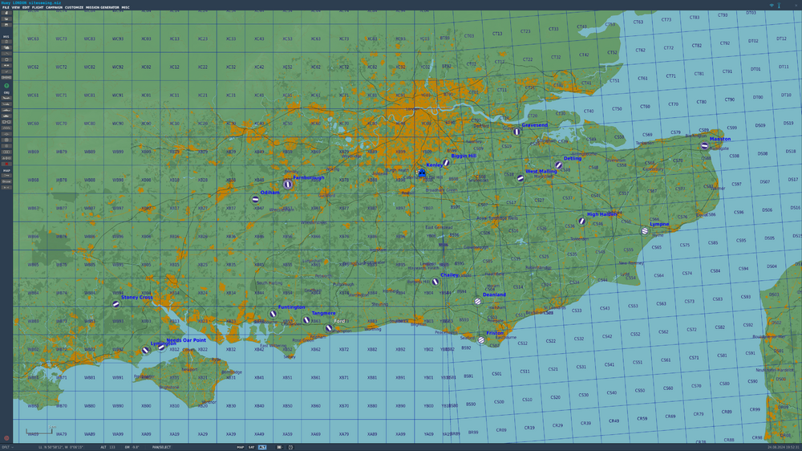
Task: Switch map view to SAT mode
Action: coord(251,448)
